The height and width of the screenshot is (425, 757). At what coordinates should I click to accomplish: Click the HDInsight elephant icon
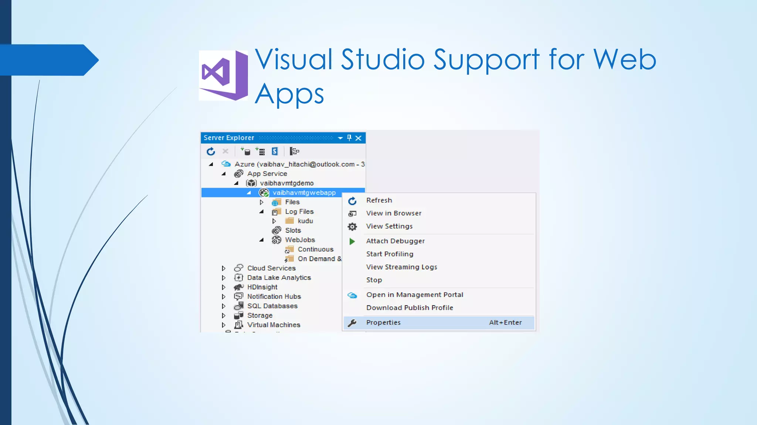(239, 287)
